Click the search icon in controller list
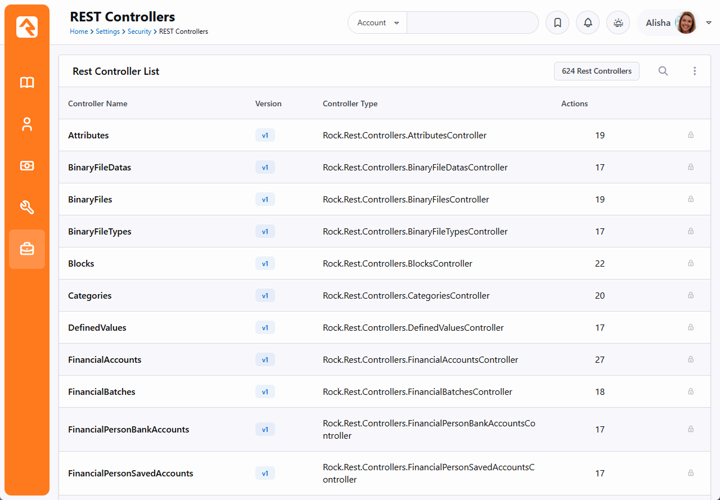720x500 pixels. [x=663, y=71]
